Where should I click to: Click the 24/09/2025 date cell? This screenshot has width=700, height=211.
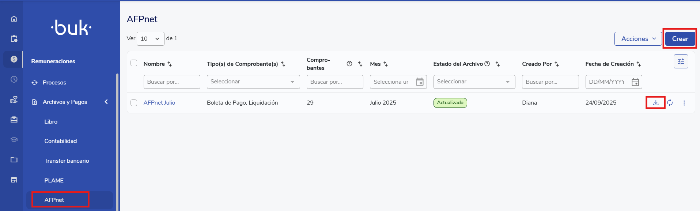point(601,103)
